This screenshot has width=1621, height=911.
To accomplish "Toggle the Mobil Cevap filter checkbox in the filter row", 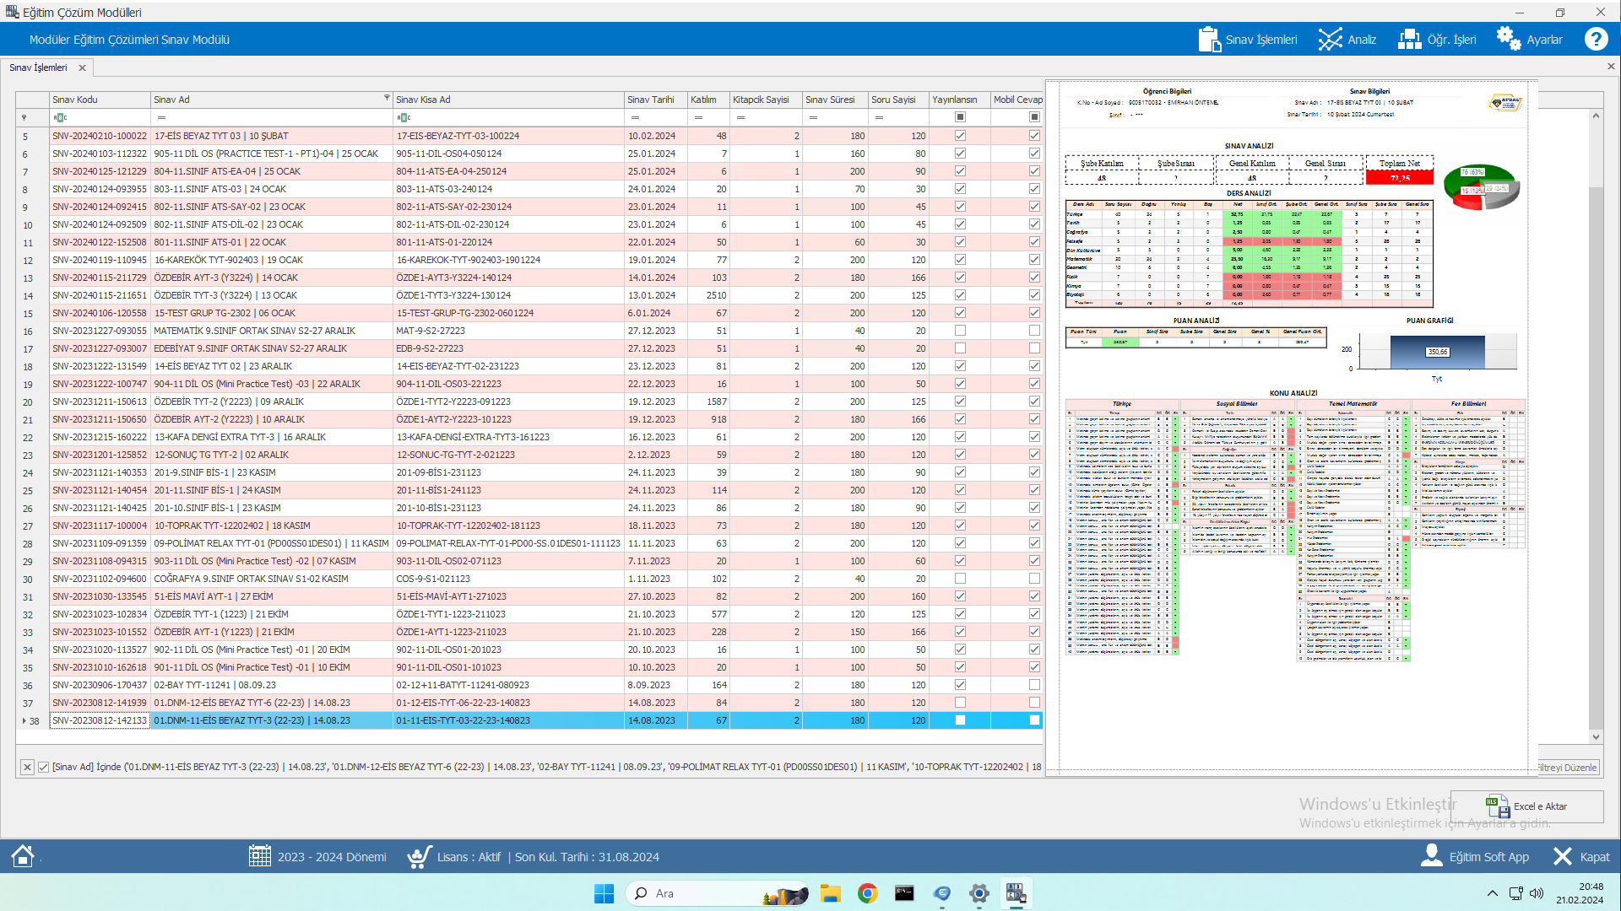I will [x=1034, y=117].
